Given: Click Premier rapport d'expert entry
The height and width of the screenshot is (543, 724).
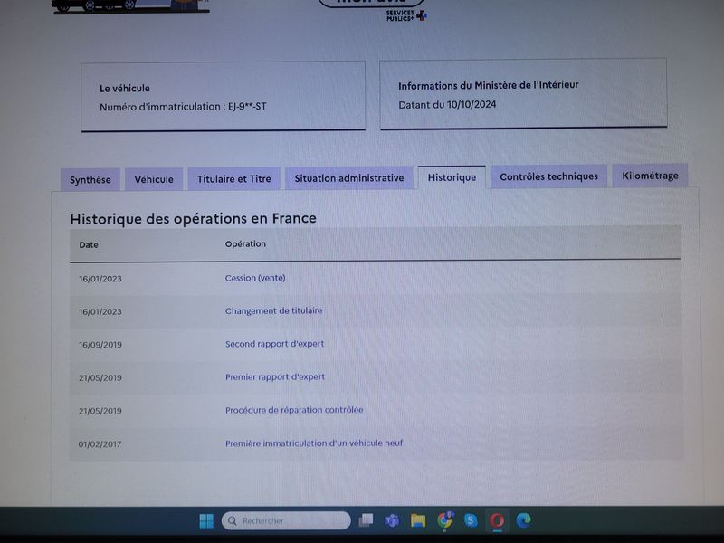Looking at the screenshot, I should pyautogui.click(x=275, y=376).
